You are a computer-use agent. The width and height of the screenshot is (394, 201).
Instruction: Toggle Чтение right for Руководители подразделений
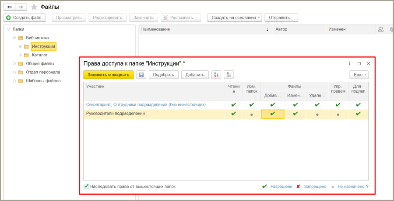click(x=233, y=114)
